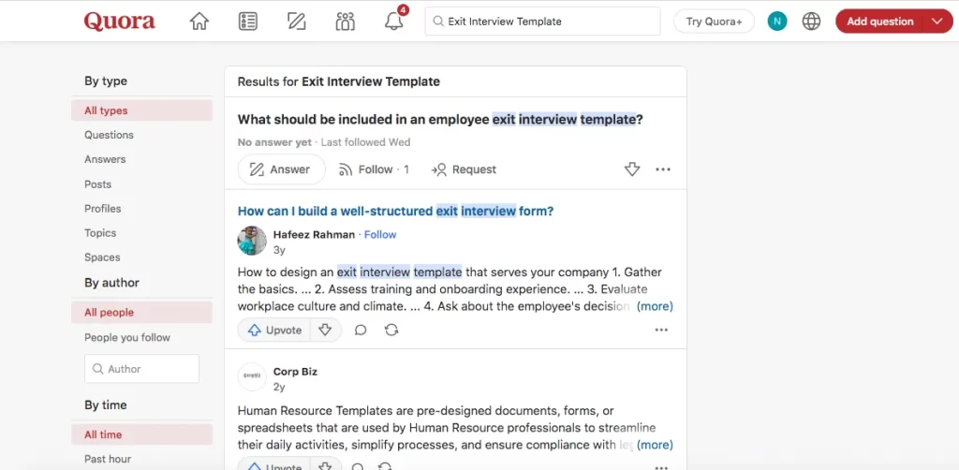Follow the exit interview template question
959x470 pixels.
pos(374,169)
